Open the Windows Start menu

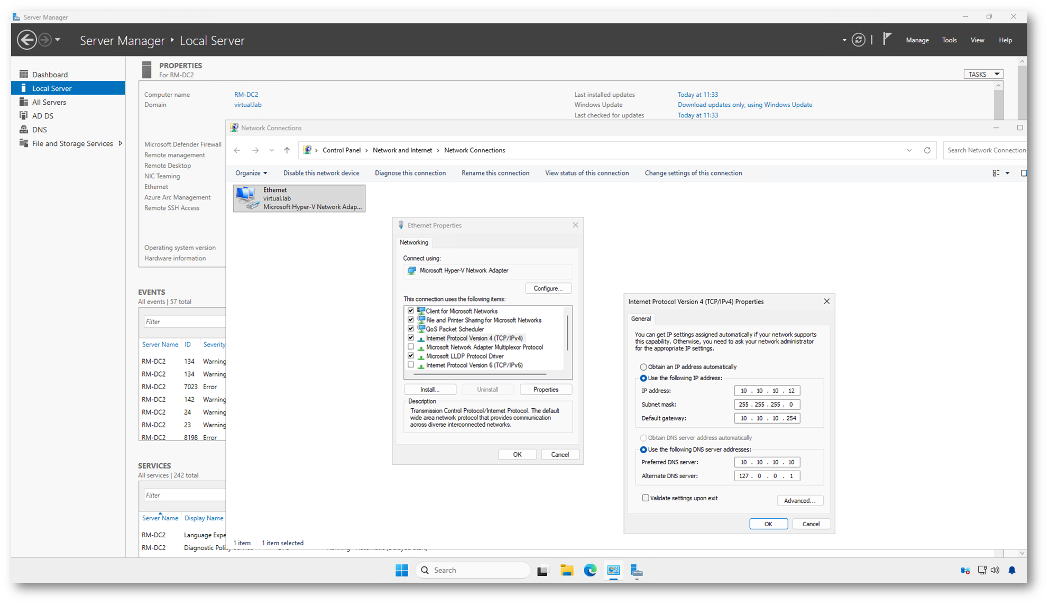[x=402, y=570]
